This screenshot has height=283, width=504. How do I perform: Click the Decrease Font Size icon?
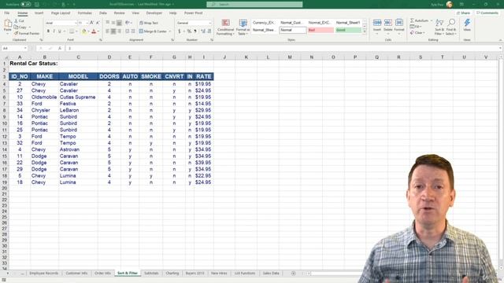tap(98, 23)
